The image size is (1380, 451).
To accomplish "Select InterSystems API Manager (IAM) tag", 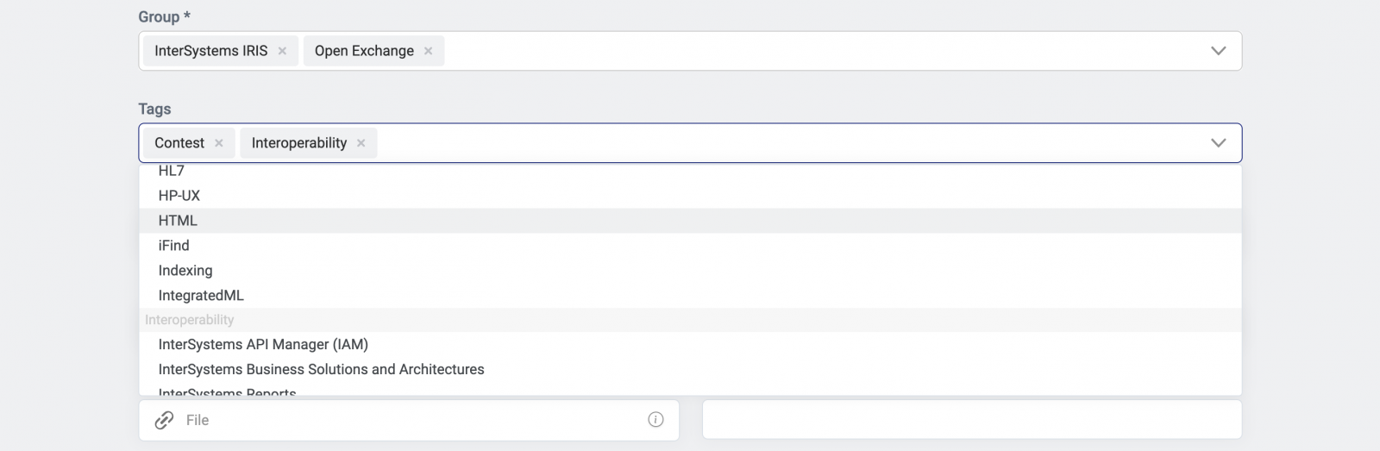I will click(x=263, y=345).
